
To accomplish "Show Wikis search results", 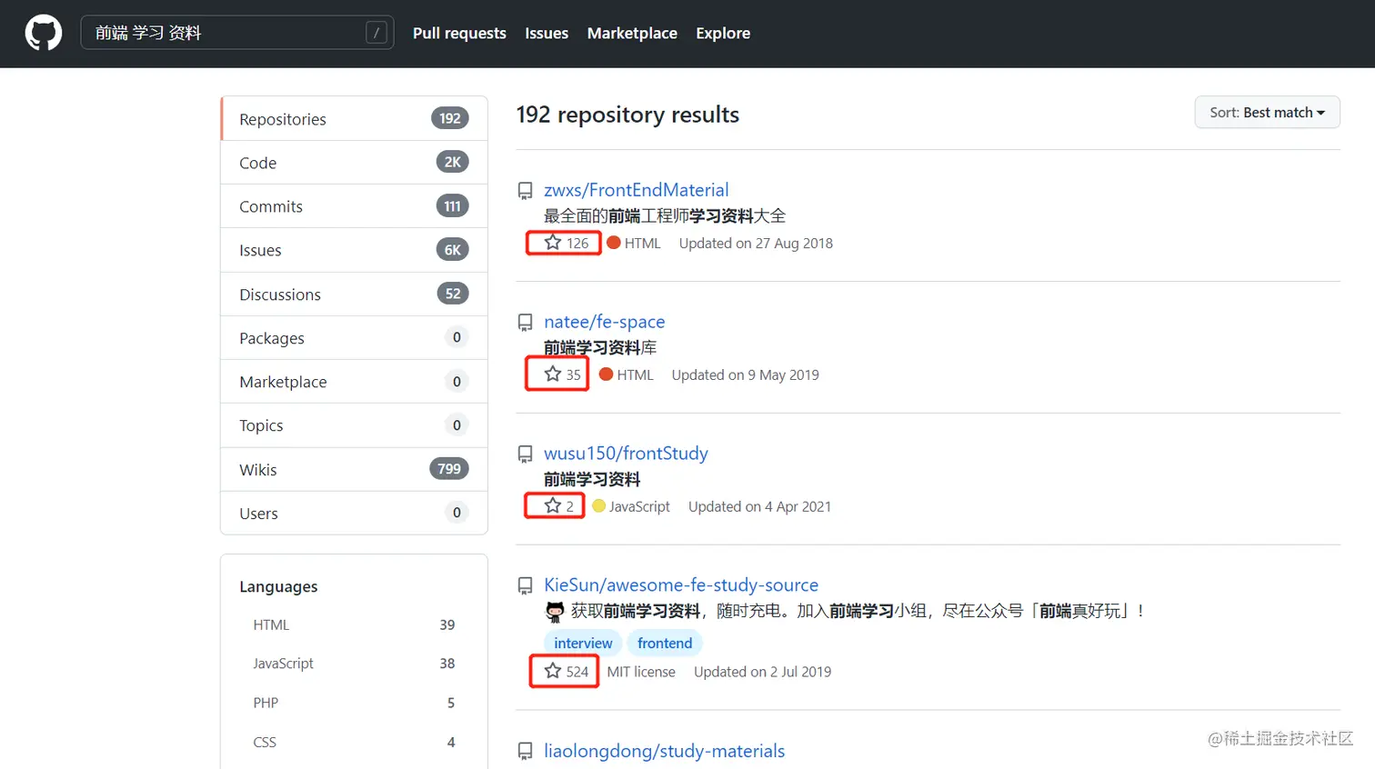I will 355,470.
